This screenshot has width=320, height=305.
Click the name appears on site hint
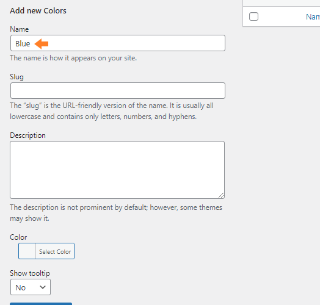pyautogui.click(x=73, y=58)
